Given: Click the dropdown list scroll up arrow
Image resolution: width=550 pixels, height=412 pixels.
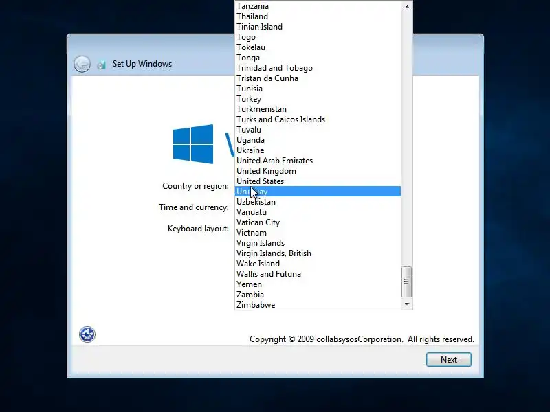Looking at the screenshot, I should [407, 6].
